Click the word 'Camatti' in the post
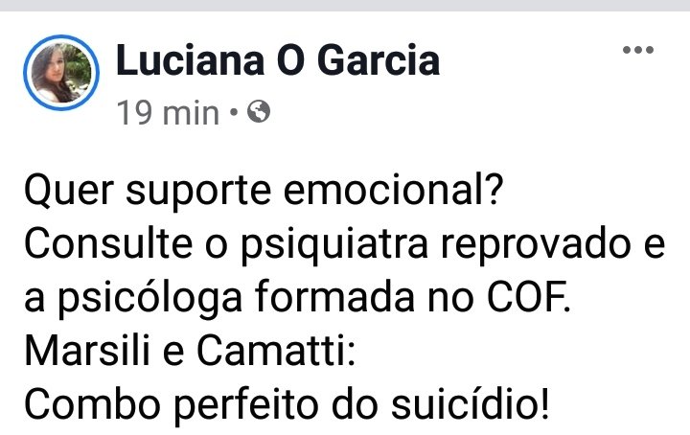Image resolution: width=690 pixels, height=435 pixels. click(270, 351)
